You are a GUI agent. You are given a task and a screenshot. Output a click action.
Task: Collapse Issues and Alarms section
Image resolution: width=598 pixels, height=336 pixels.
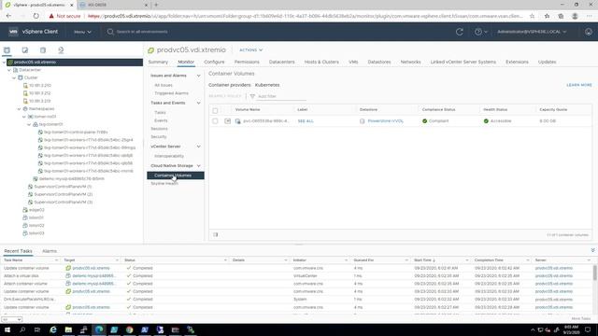click(x=198, y=76)
